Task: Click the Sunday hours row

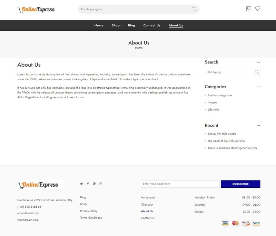Action: point(227,212)
